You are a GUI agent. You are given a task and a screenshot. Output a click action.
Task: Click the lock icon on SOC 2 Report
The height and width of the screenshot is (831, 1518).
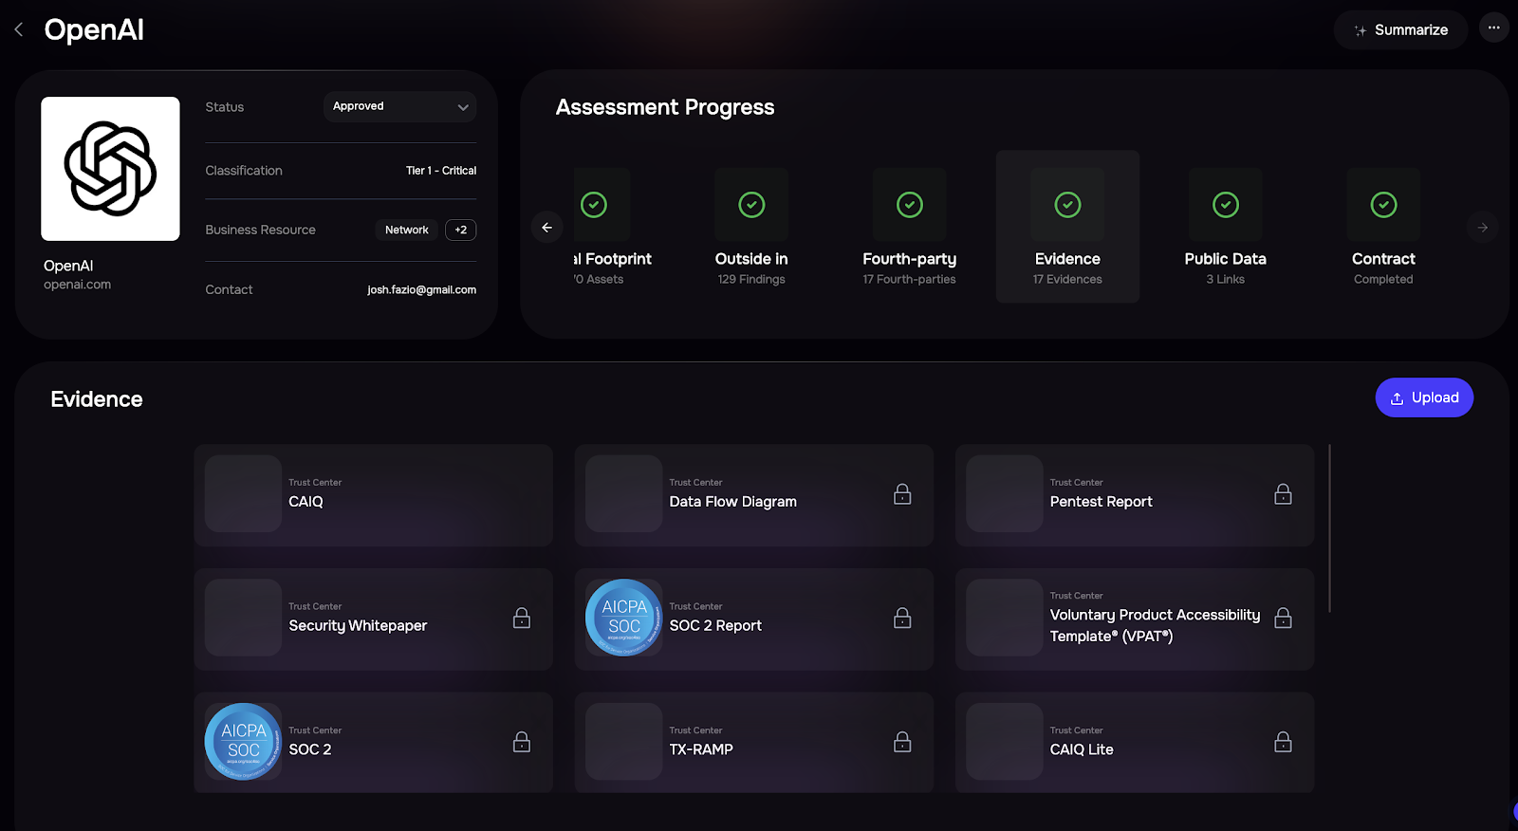pos(902,619)
